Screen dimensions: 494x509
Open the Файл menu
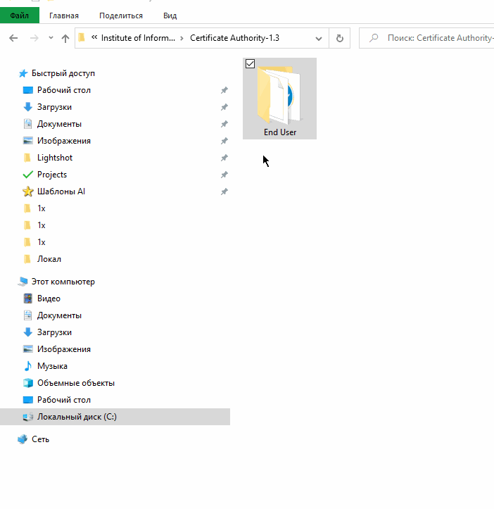tap(19, 15)
